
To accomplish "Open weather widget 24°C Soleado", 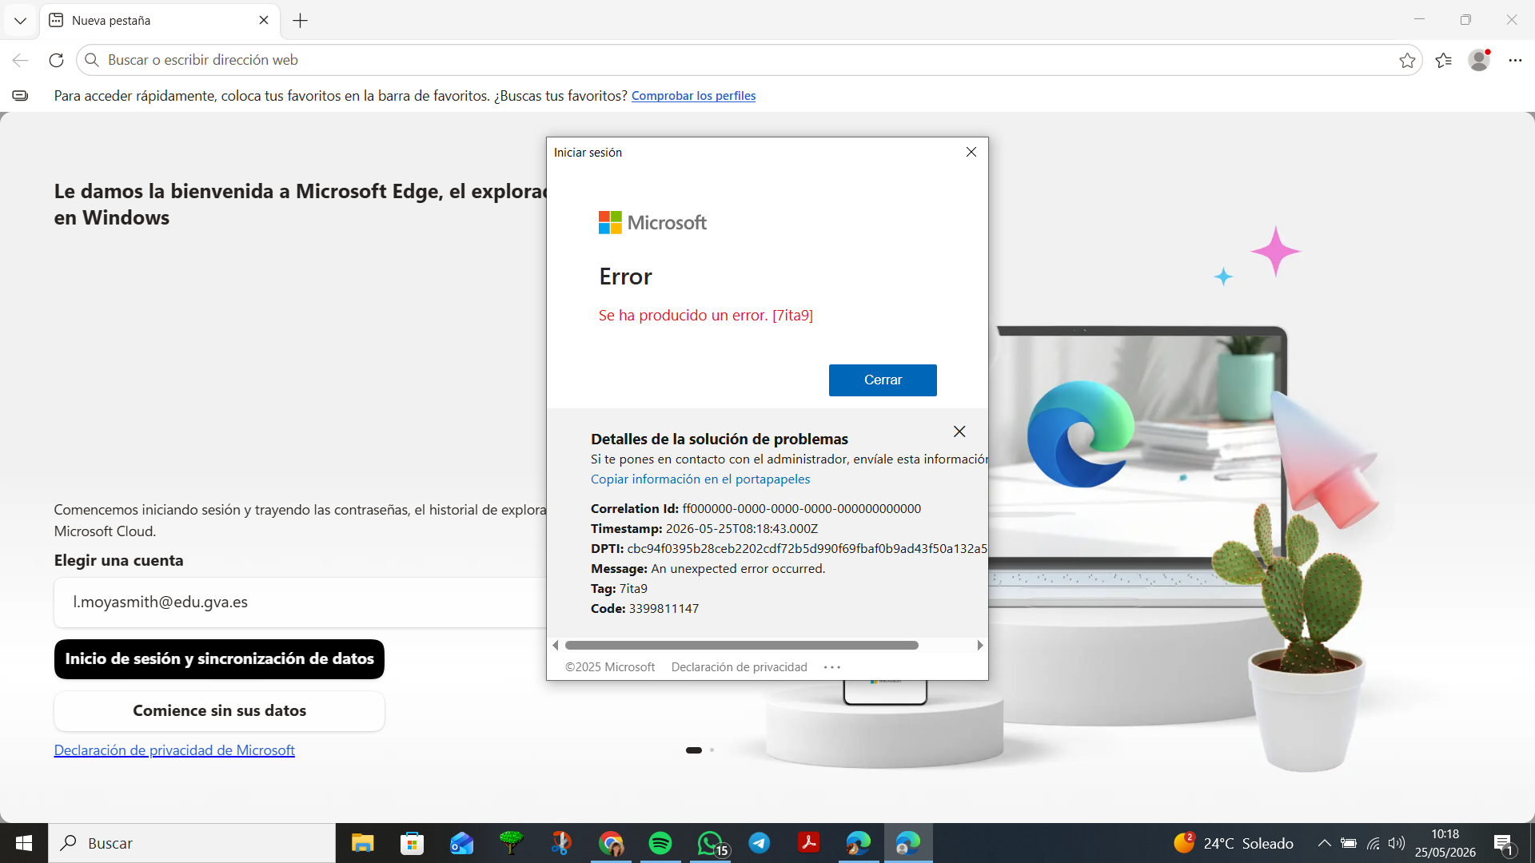I will (x=1234, y=843).
